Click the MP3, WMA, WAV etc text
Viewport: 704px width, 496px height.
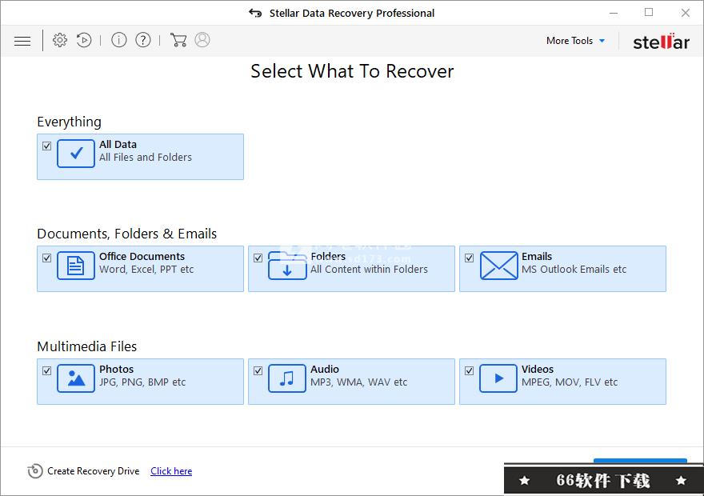358,382
